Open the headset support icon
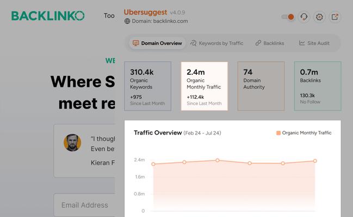The height and width of the screenshot is (217, 353). pos(304,17)
